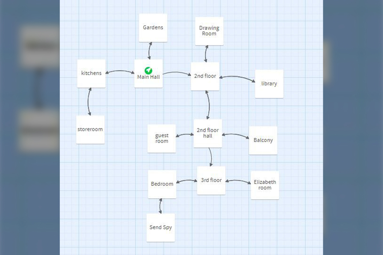Viewport: 383px width, 255px height.
Task: Select the library passage box
Action: click(269, 84)
